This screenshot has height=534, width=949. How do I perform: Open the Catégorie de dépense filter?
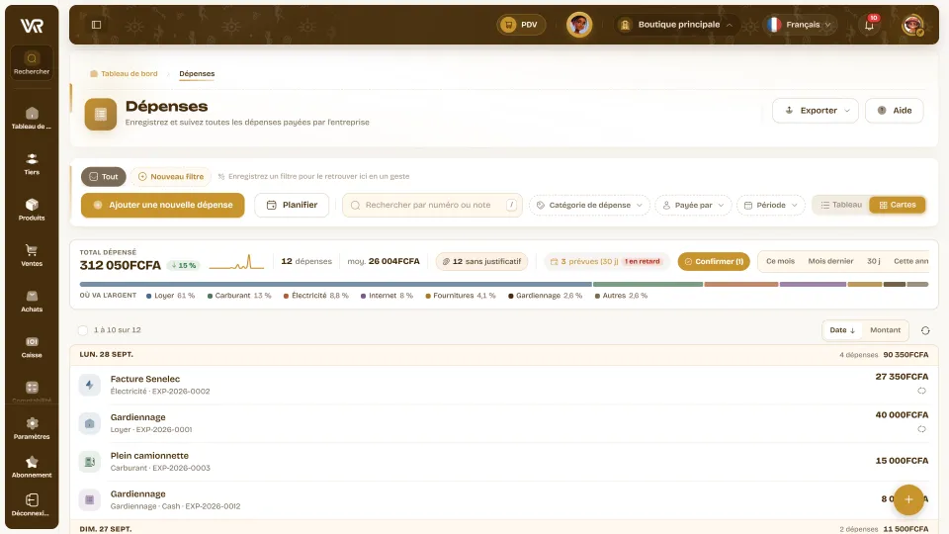(589, 206)
